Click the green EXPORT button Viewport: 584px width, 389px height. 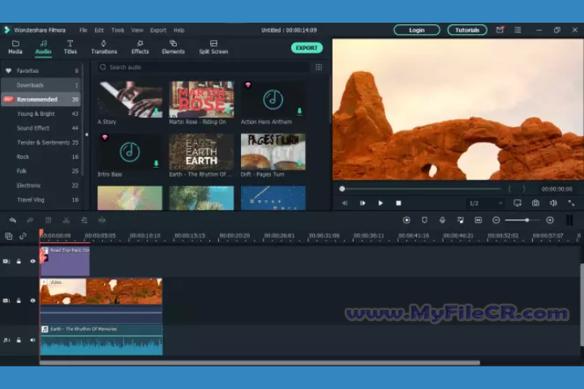click(307, 48)
